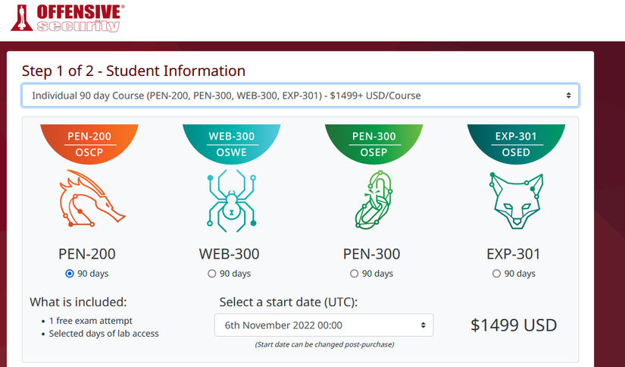Click the WEB-300 course name text
The height and width of the screenshot is (367, 625).
tap(231, 254)
